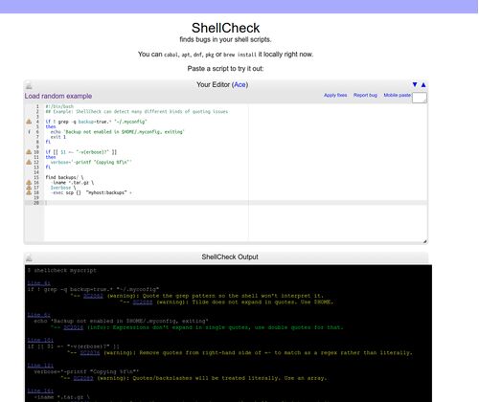Click '$ shellcheck myscript' in output

click(x=62, y=271)
